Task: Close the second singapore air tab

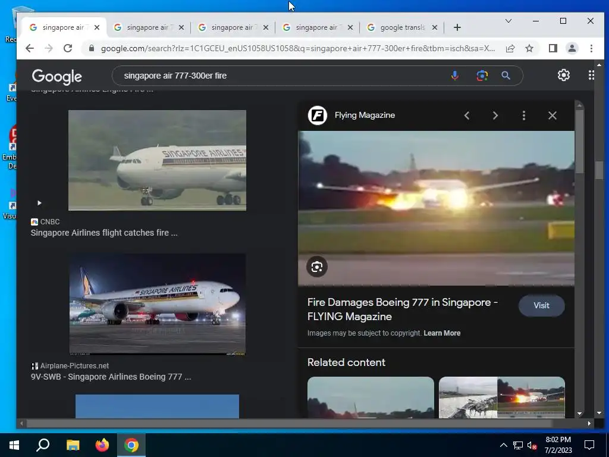Action: click(181, 27)
